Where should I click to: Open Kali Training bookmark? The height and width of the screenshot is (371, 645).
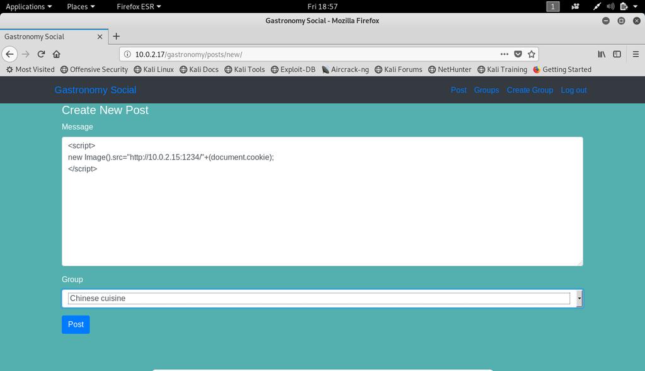(502, 69)
